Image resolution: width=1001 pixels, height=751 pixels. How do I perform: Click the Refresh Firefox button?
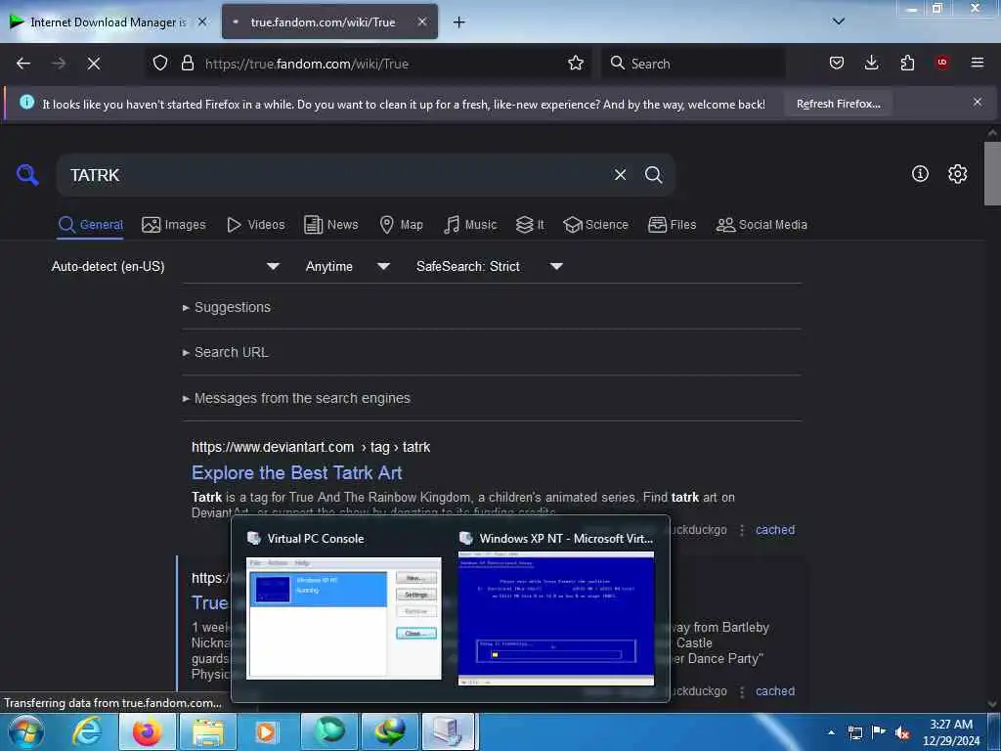pyautogui.click(x=838, y=104)
